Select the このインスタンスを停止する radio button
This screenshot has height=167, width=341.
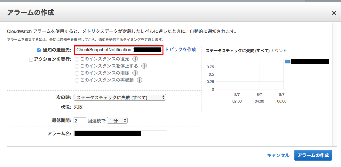(x=77, y=66)
